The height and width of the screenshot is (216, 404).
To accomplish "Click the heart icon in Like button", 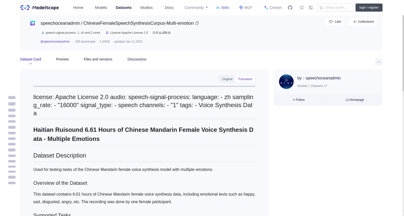I will pos(331,22).
